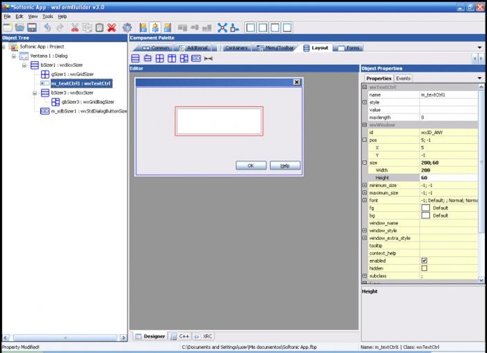Image resolution: width=487 pixels, height=353 pixels.
Task: Save the project using the floppy icon
Action: [x=32, y=28]
